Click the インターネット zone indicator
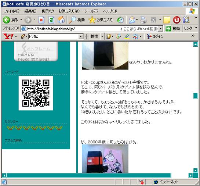 click(166, 182)
